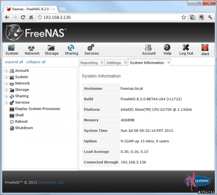This screenshot has height=195, width=217.
Task: Click the expand all link
Action: tap(14, 62)
